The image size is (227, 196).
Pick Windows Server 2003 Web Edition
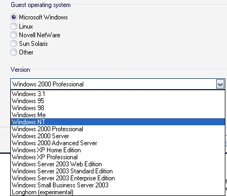click(118, 164)
